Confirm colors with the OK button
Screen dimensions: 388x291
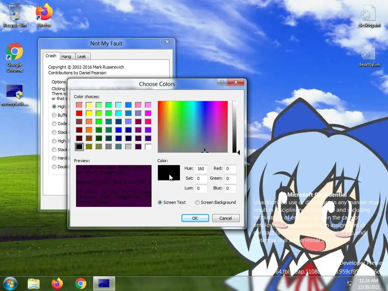[x=195, y=218]
